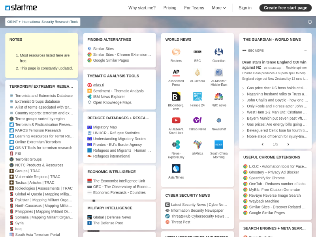316x237 pixels.
Task: Click the page info circle icon
Action: (x=310, y=22)
